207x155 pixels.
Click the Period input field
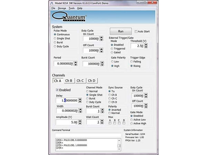[x=63, y=63]
